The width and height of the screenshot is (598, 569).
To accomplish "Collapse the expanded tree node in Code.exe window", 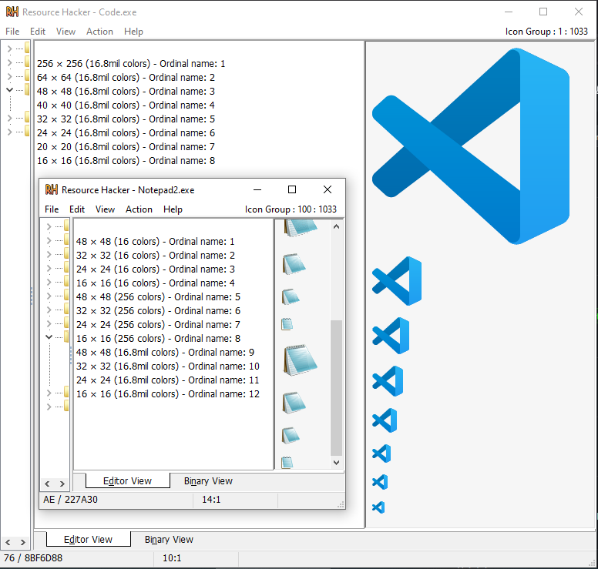I will pos(9,90).
